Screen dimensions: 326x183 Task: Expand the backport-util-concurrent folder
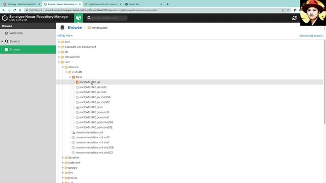tap(59, 47)
